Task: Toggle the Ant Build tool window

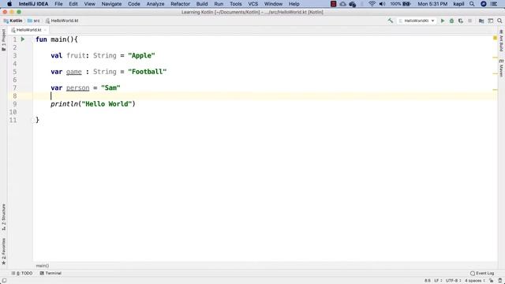Action: (x=501, y=41)
